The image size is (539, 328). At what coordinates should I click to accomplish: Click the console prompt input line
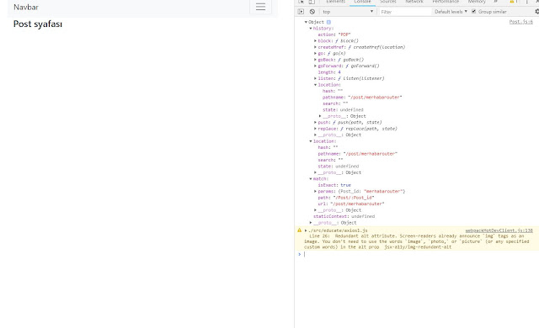(x=419, y=254)
